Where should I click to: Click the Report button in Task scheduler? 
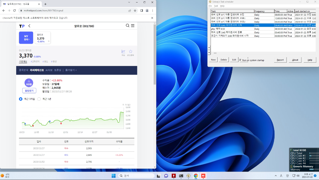[x=280, y=60]
